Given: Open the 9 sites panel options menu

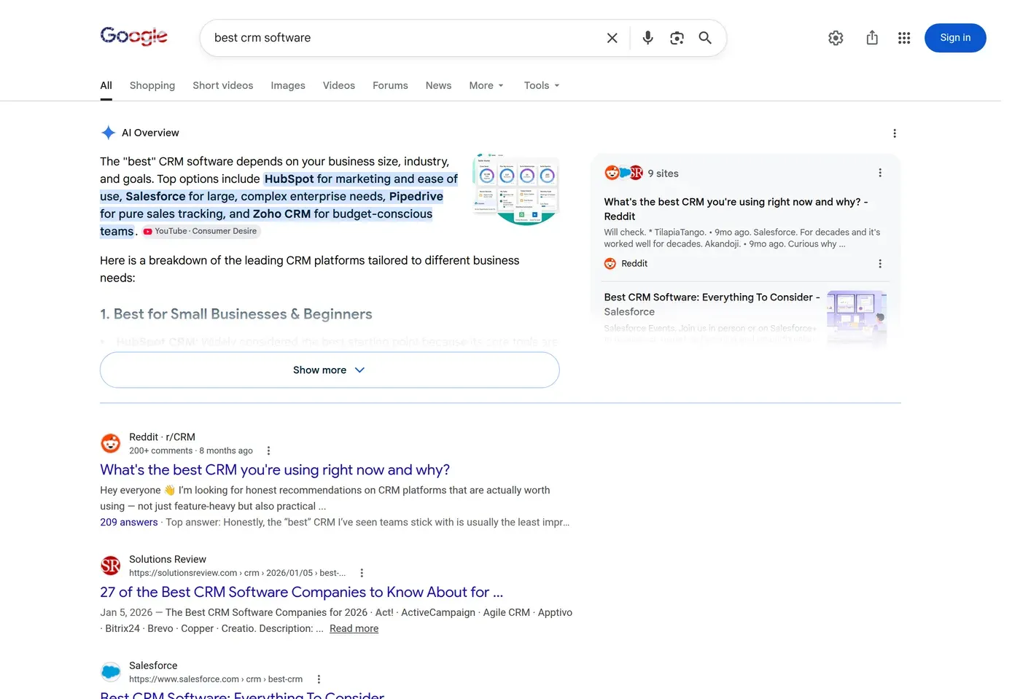Looking at the screenshot, I should pyautogui.click(x=880, y=173).
